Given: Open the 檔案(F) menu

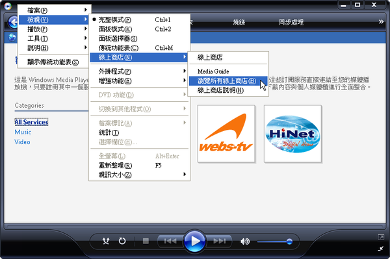Looking at the screenshot, I should [x=53, y=10].
